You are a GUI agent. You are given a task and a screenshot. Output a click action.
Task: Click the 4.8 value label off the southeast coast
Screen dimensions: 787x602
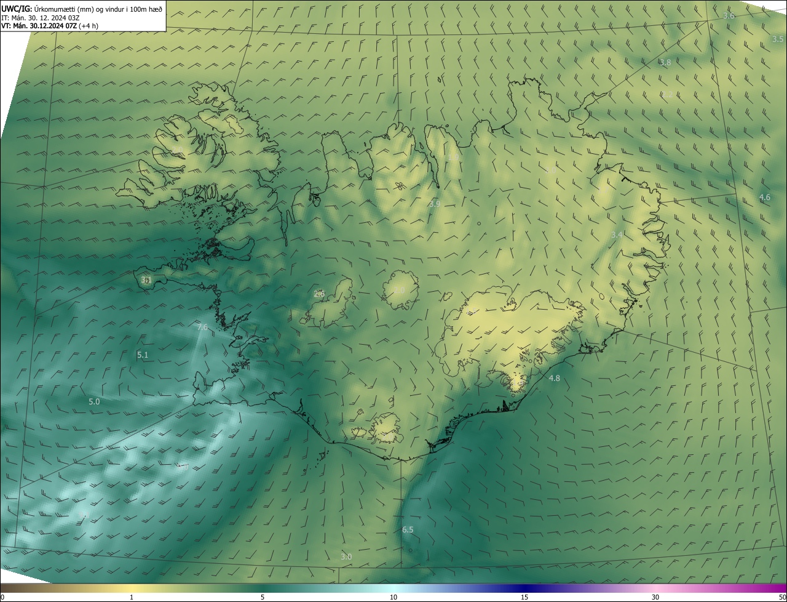pyautogui.click(x=555, y=378)
